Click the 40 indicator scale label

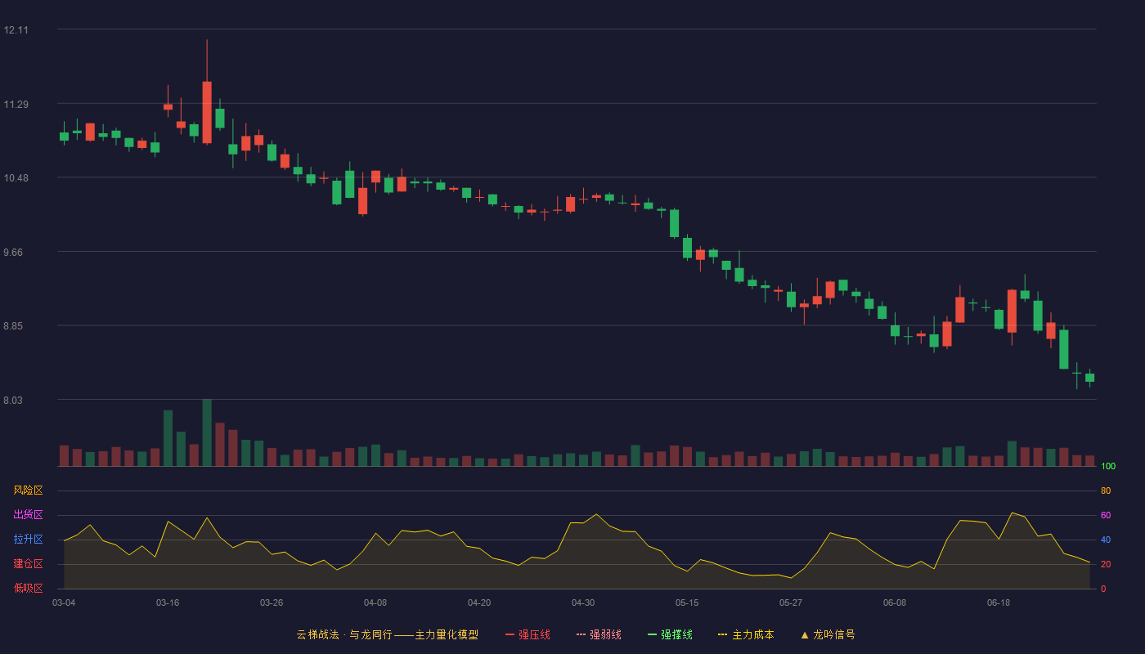(x=1106, y=540)
